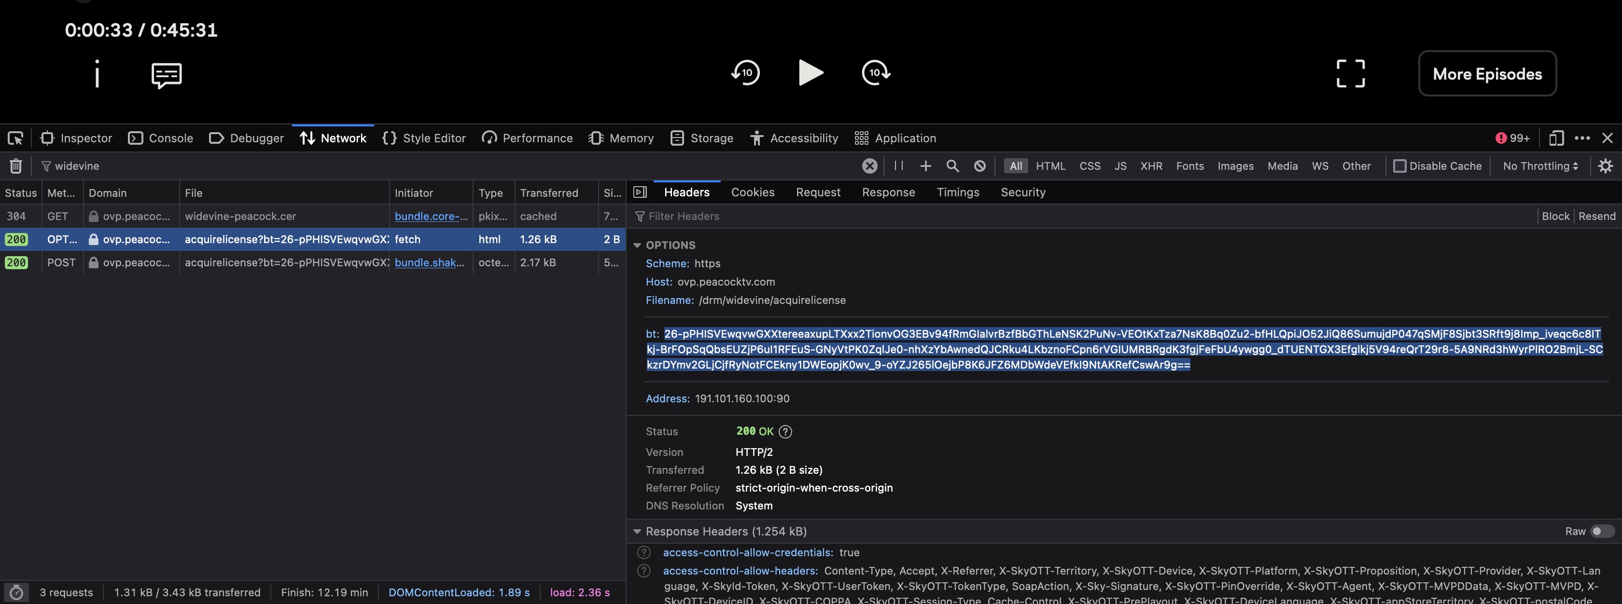The height and width of the screenshot is (604, 1622).
Task: Enable the Disable Cache checkbox
Action: 1400,166
